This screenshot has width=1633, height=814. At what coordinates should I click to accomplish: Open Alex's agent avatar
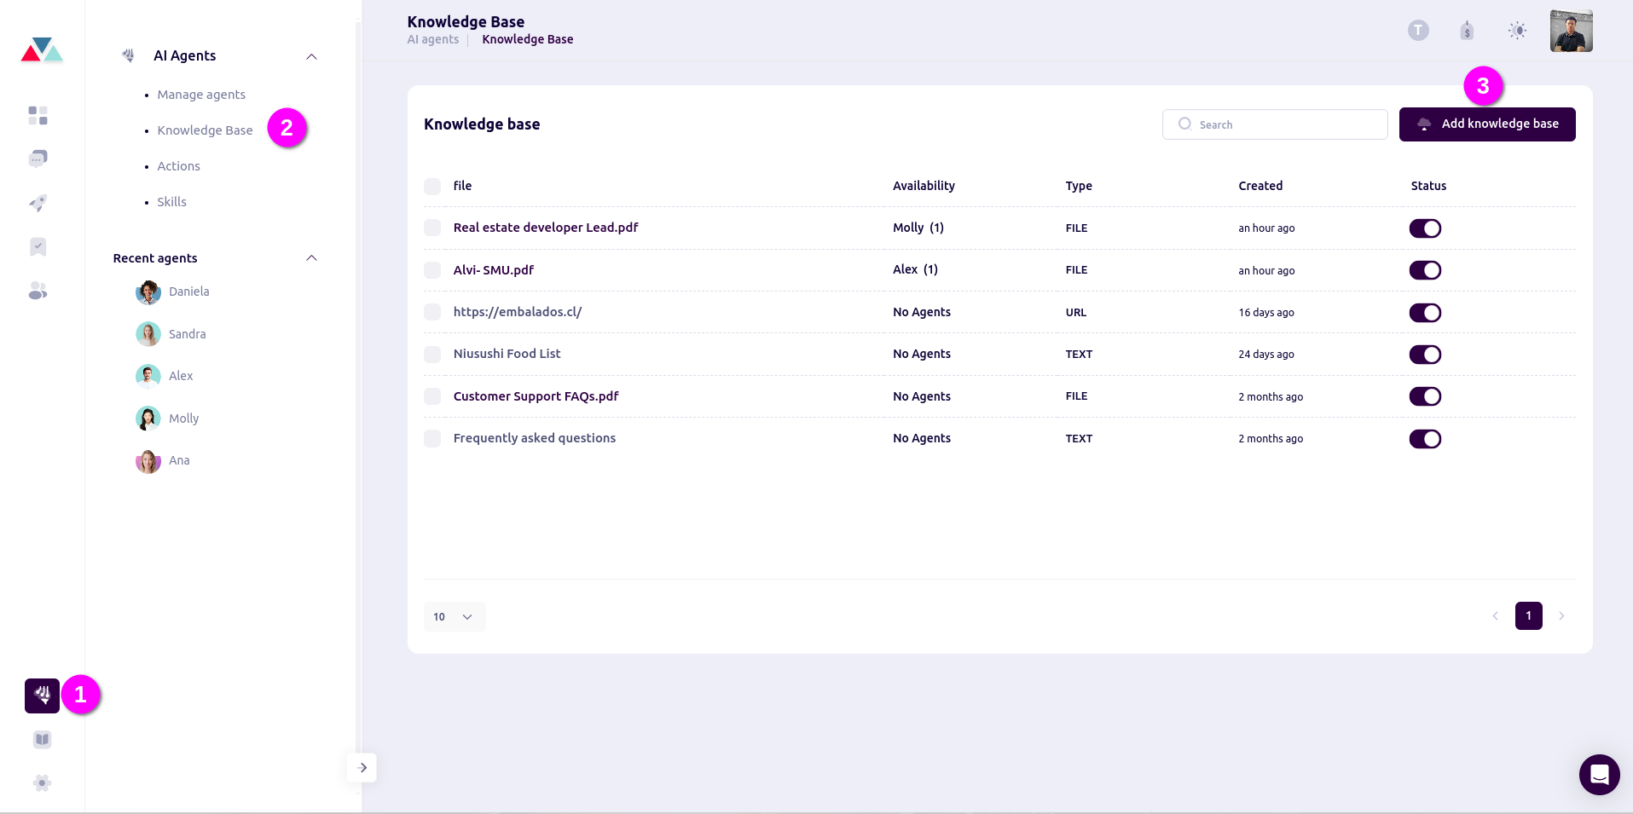pos(148,376)
